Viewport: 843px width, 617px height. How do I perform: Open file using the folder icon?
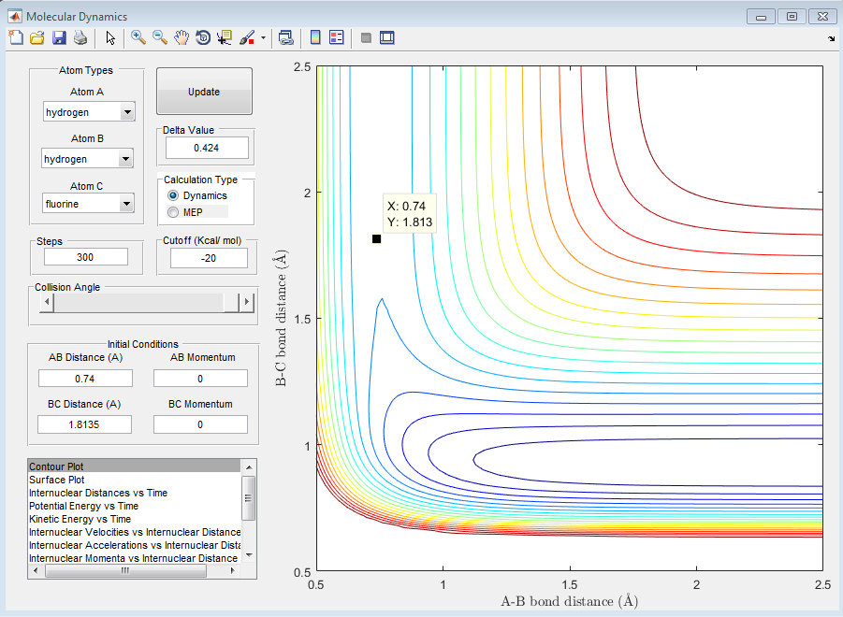[37, 37]
